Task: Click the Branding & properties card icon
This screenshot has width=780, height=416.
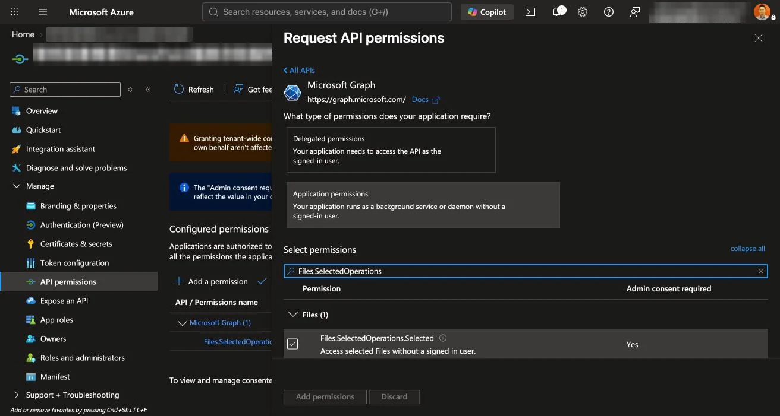Action: click(31, 206)
